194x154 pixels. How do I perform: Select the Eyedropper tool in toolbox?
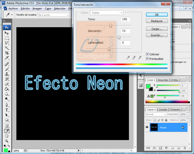7,131
